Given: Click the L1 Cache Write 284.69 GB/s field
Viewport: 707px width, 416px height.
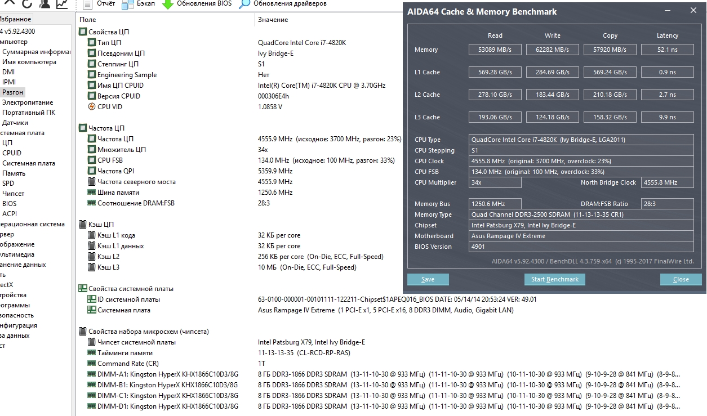Looking at the screenshot, I should (x=553, y=72).
